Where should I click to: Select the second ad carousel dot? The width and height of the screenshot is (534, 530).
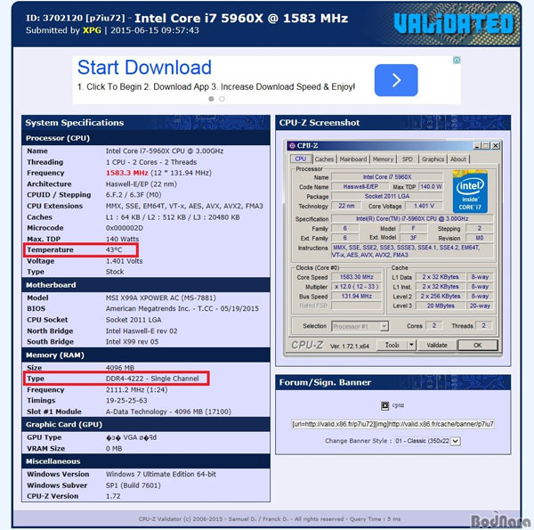[222, 99]
